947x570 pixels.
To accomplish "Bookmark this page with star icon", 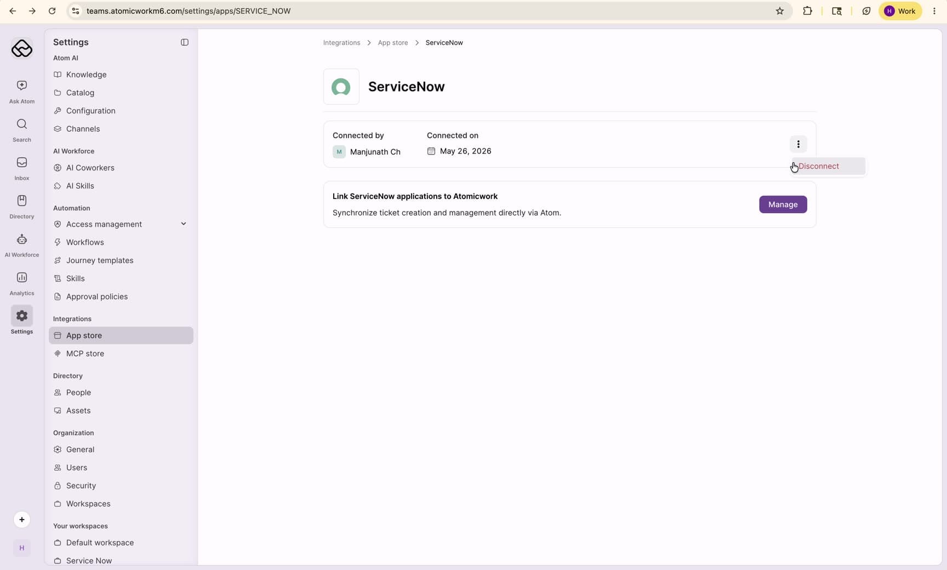I will (x=780, y=11).
